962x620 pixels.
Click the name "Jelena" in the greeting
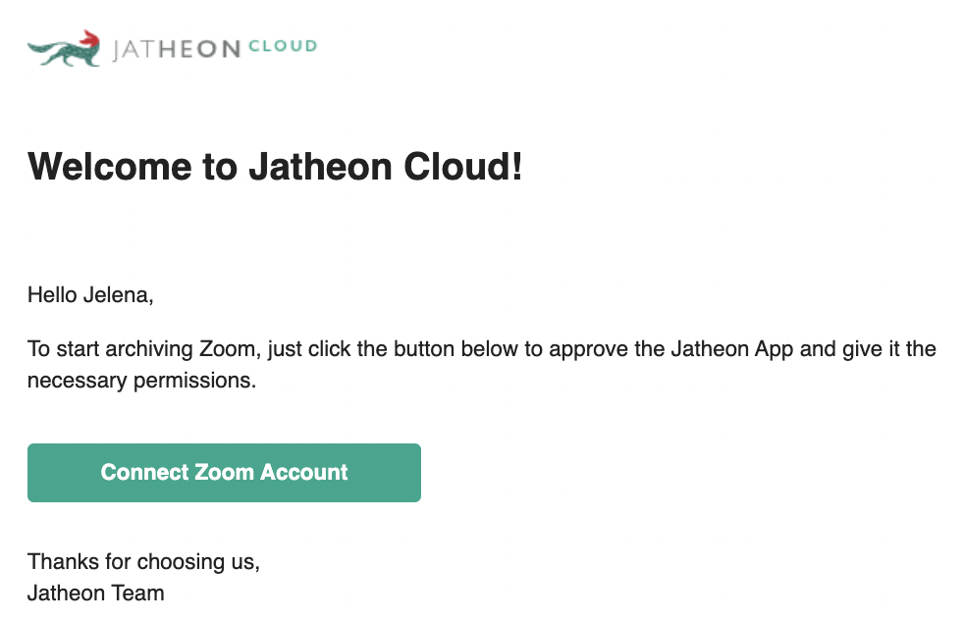point(116,295)
